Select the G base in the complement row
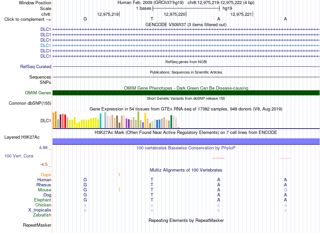 85,19
